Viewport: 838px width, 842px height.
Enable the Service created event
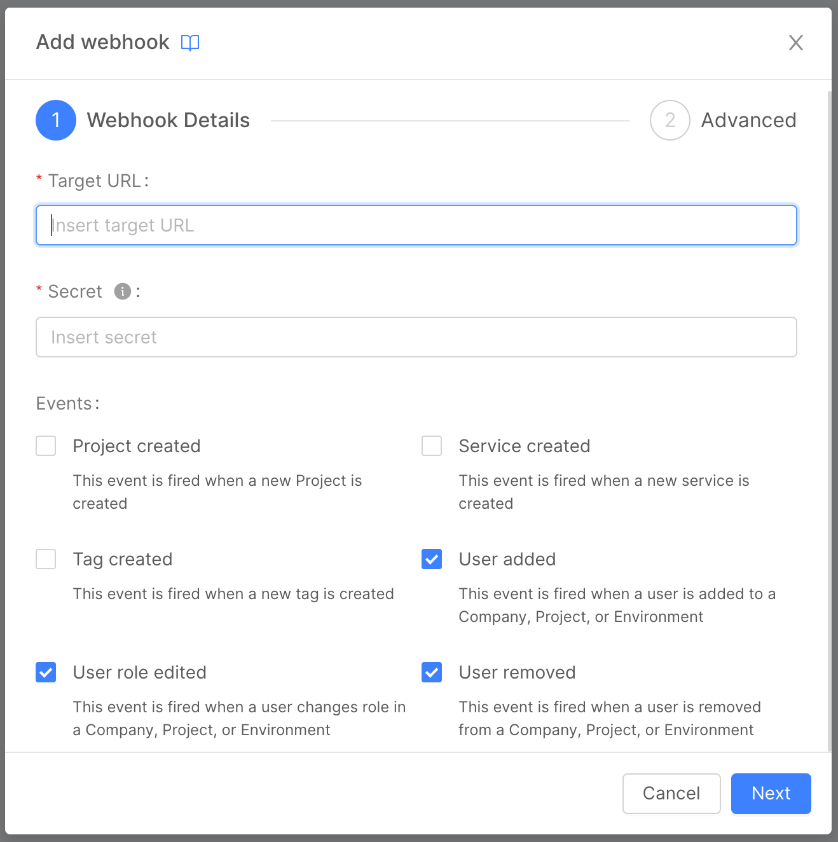click(432, 446)
